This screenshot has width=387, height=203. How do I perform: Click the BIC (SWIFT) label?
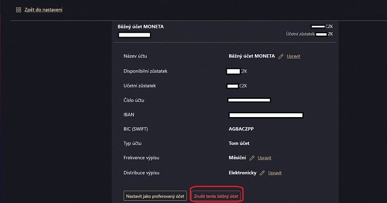(136, 129)
